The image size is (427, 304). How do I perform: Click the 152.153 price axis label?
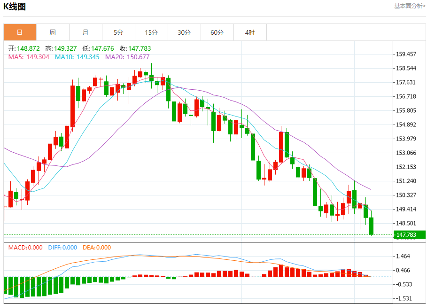(x=406, y=167)
